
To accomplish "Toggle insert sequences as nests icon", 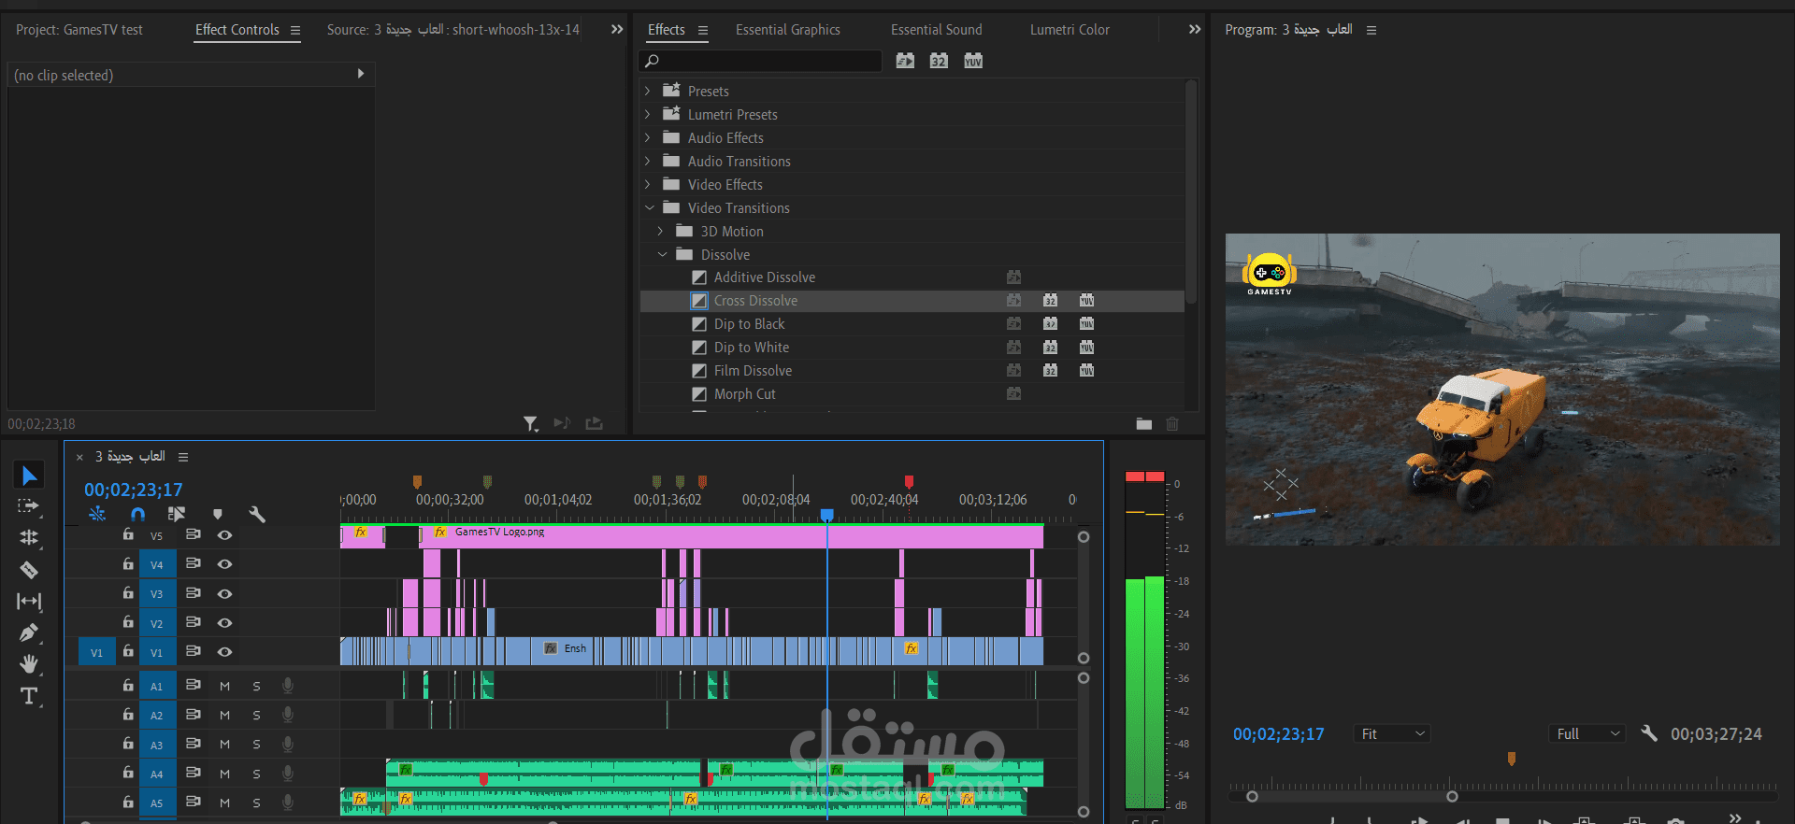I will click(x=97, y=514).
